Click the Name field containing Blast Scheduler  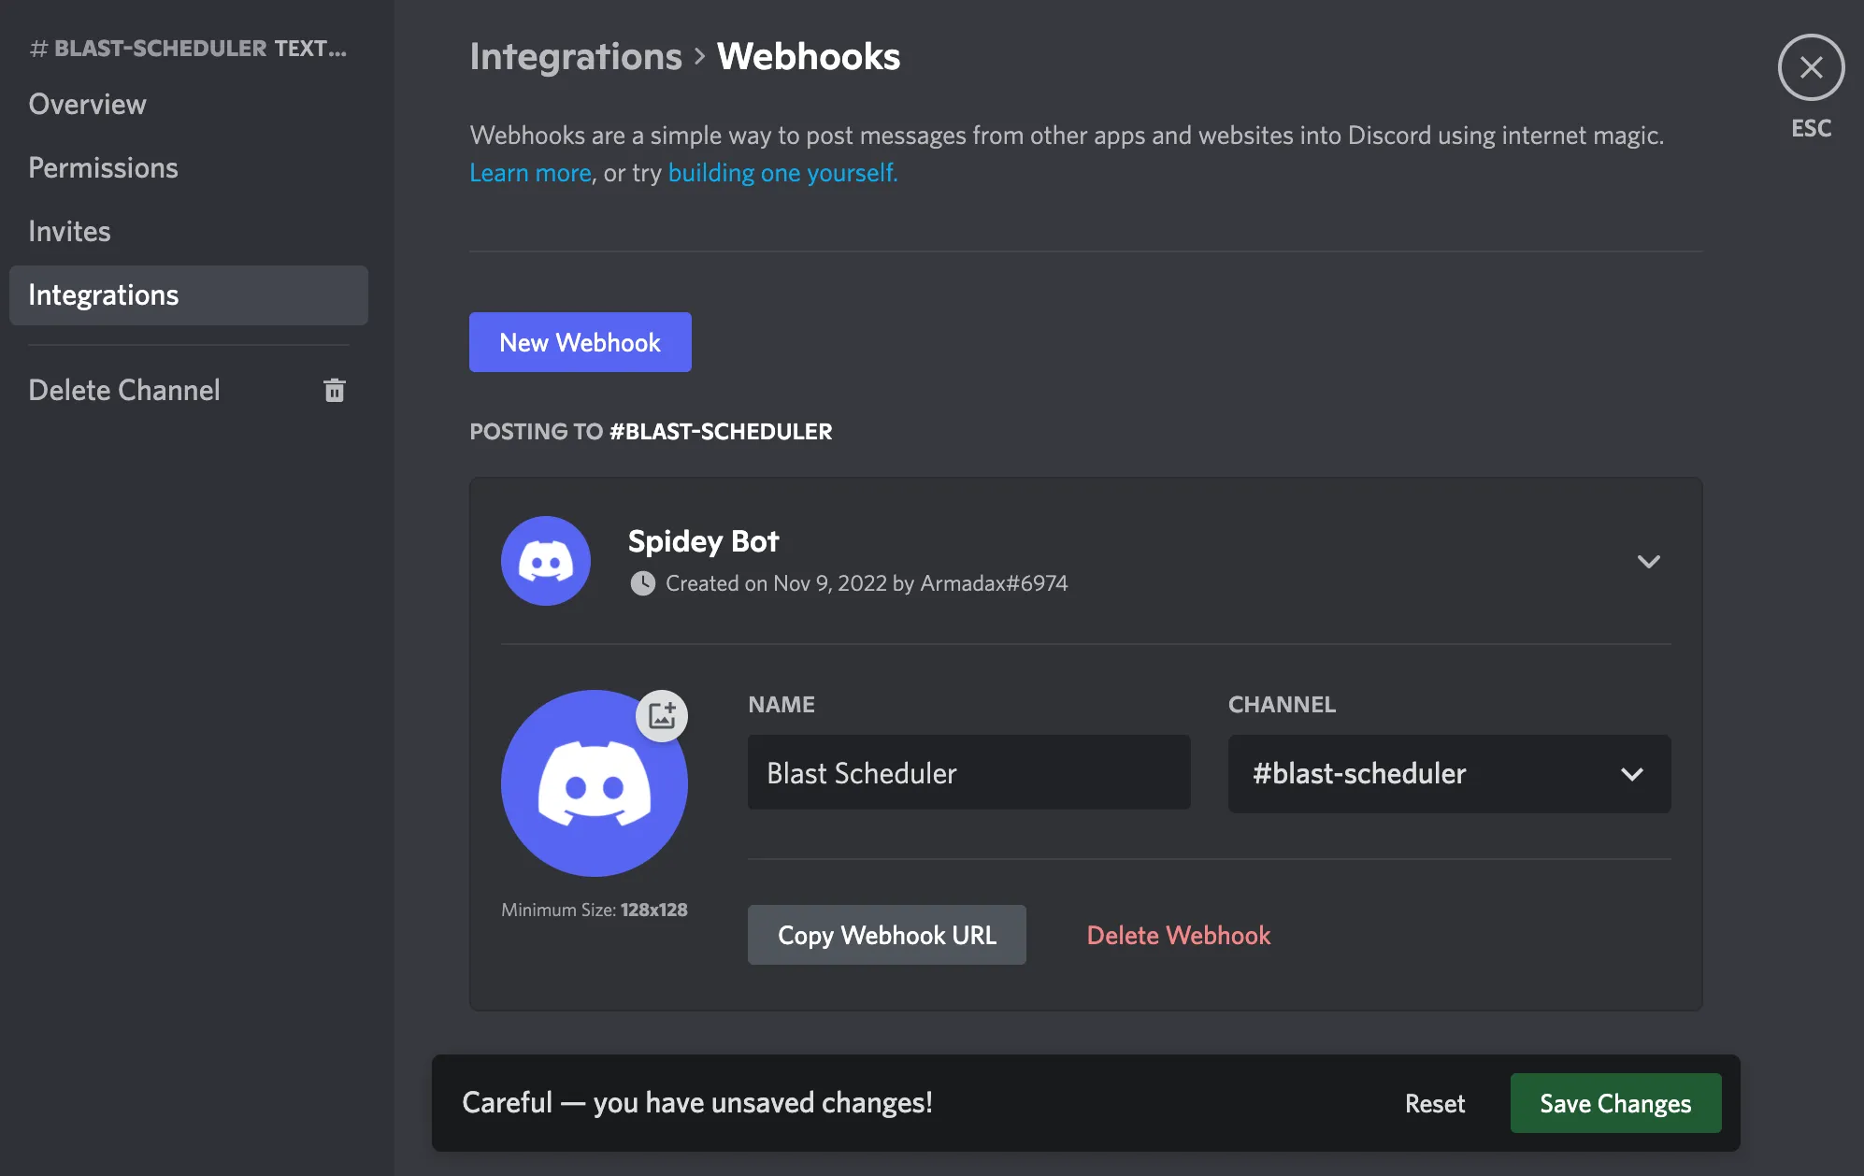pos(969,772)
